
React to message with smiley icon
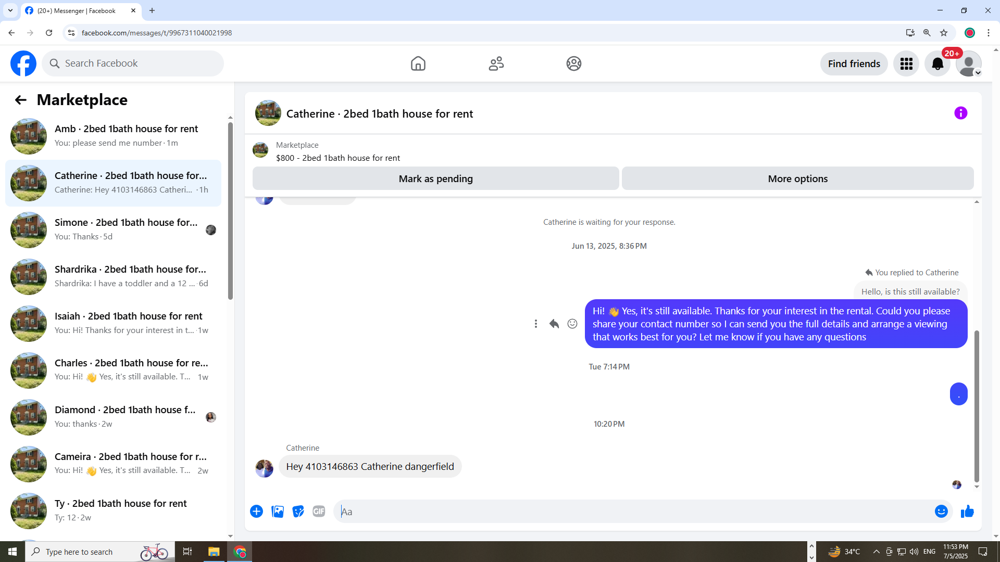coord(572,324)
